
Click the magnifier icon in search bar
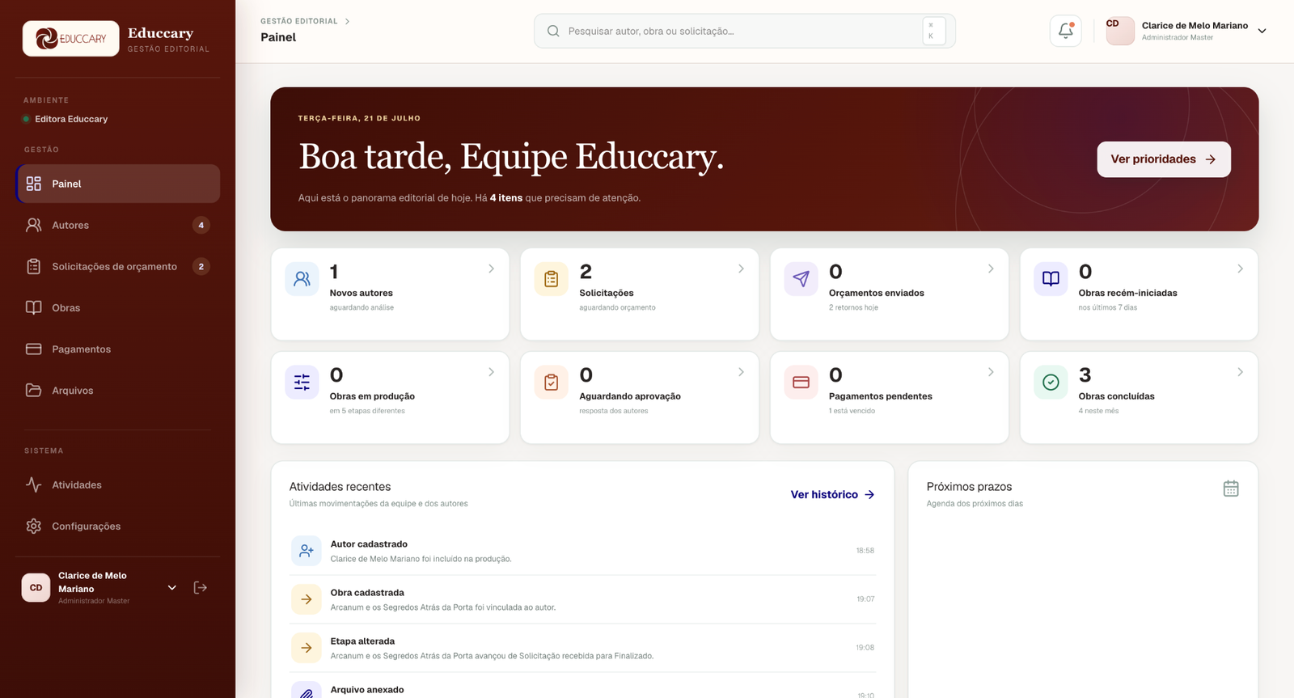(x=553, y=31)
